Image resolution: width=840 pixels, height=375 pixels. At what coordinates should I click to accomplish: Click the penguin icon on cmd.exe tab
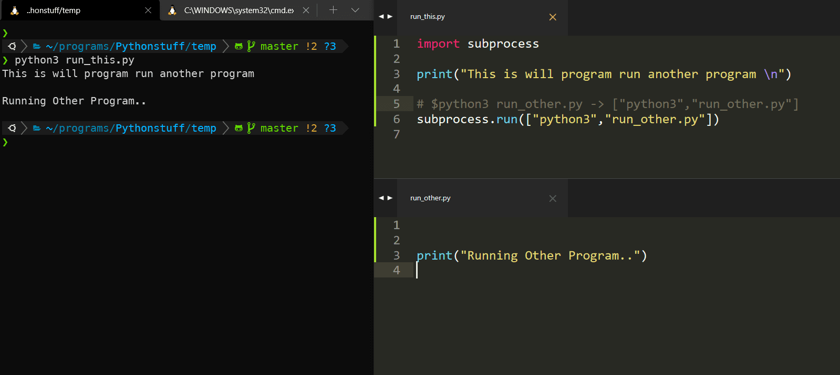tap(172, 10)
